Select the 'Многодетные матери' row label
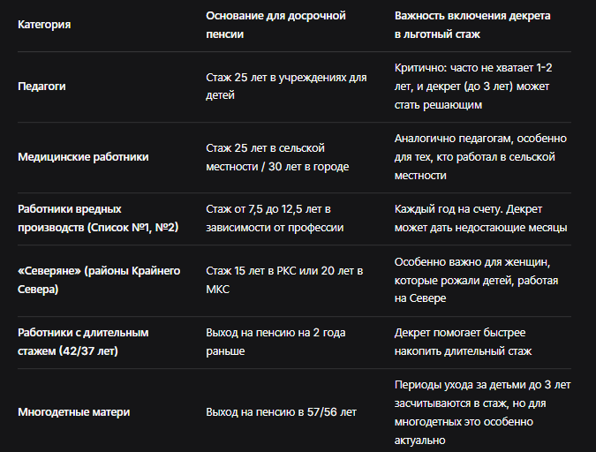 [74, 412]
